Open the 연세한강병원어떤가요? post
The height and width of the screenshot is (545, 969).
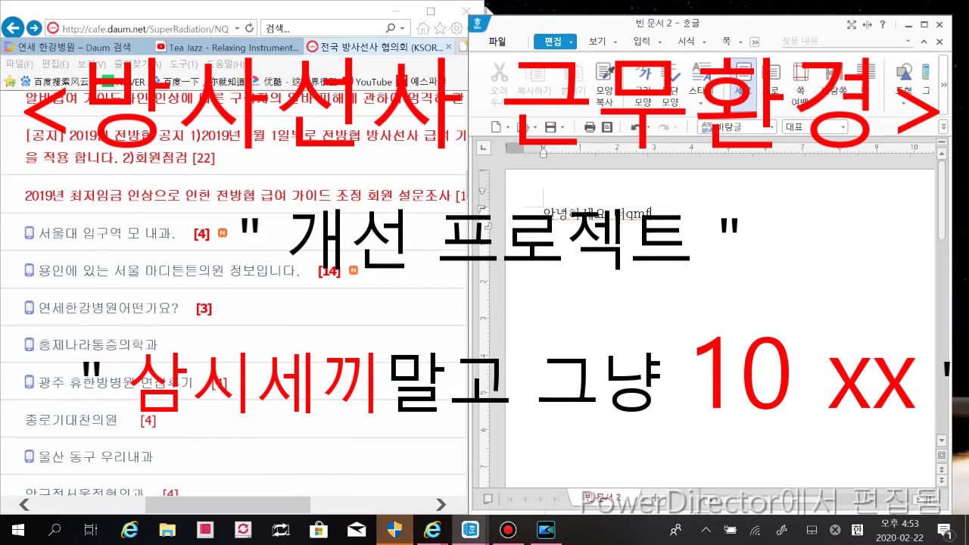(108, 308)
